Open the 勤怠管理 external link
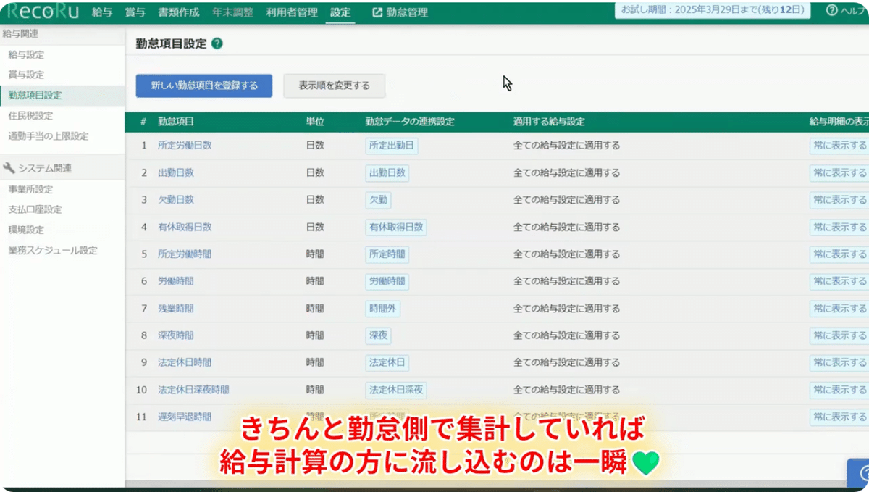Screen dimensions: 869x492 [x=400, y=12]
